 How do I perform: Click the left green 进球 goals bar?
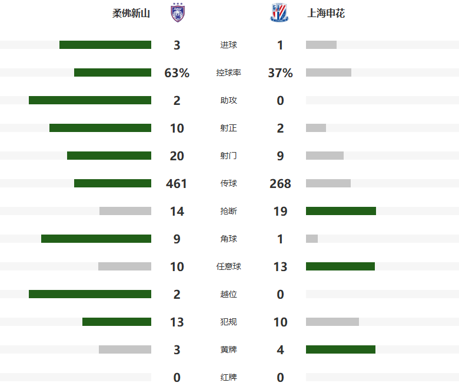pos(105,45)
